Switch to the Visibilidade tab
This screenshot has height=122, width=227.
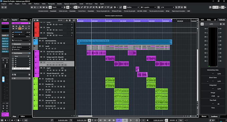(x=24, y=20)
